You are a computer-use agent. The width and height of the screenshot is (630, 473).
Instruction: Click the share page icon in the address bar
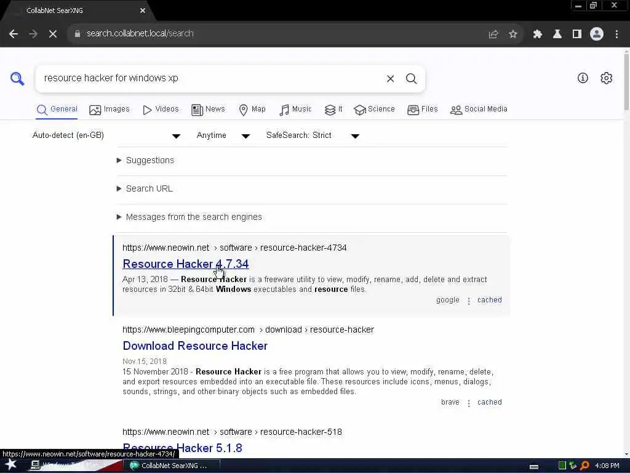point(493,34)
